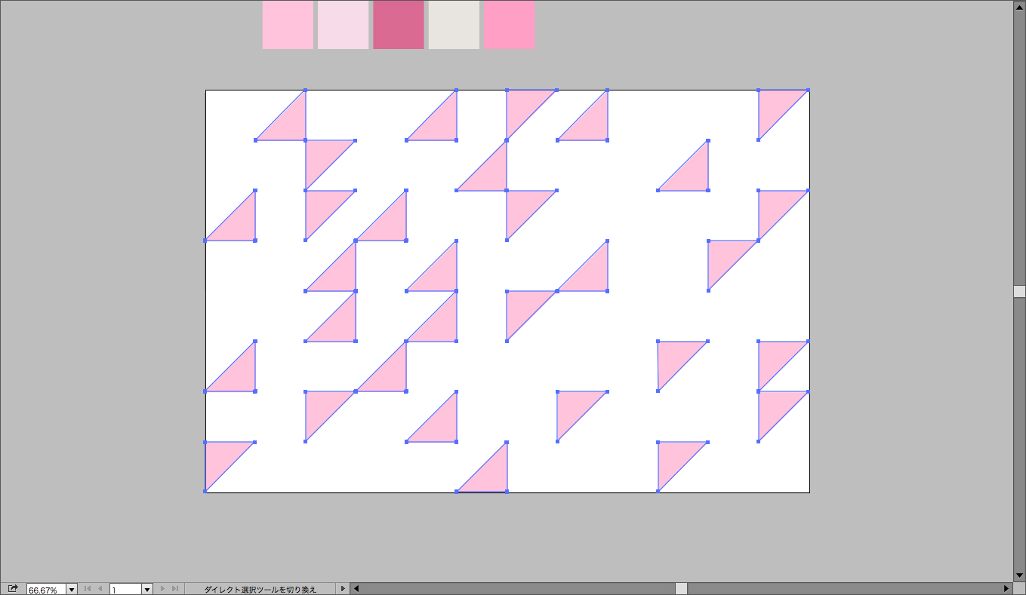Click the artboard number field
The width and height of the screenshot is (1026, 595).
coord(125,589)
